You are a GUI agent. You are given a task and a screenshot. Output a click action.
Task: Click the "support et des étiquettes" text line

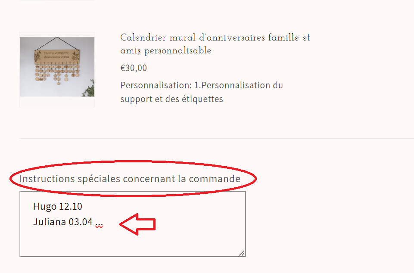click(x=171, y=99)
